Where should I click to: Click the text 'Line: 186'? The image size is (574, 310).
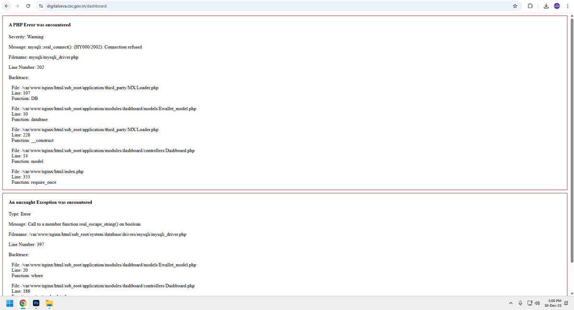(x=21, y=291)
